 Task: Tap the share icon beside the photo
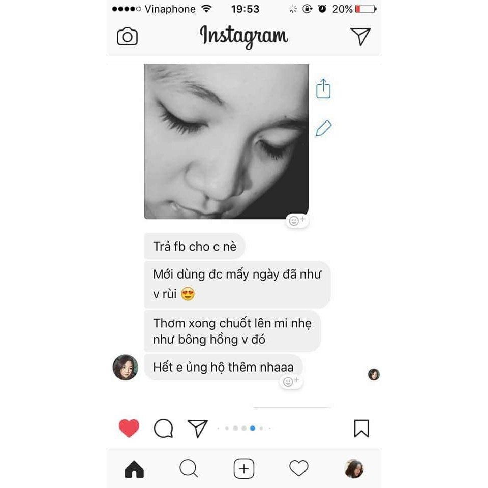[323, 88]
